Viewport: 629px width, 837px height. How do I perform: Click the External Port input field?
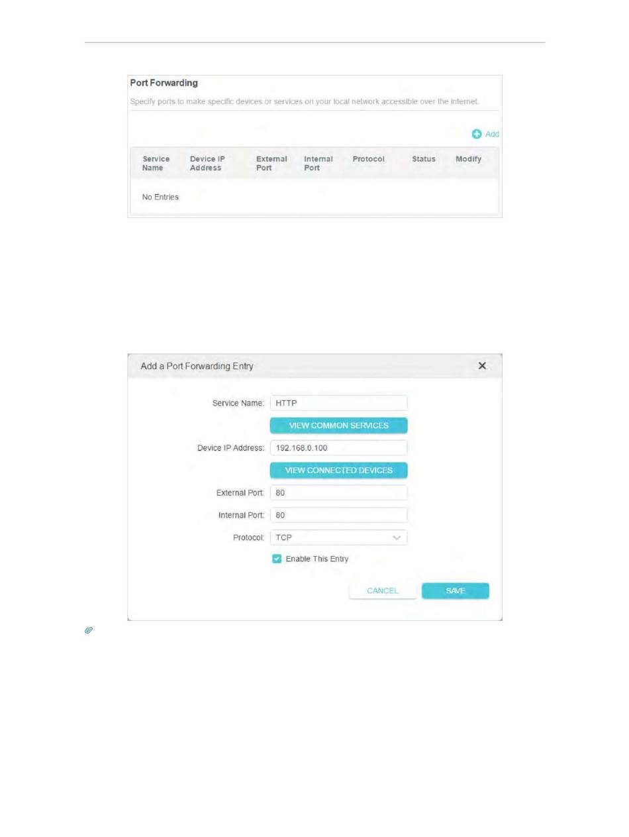point(338,493)
